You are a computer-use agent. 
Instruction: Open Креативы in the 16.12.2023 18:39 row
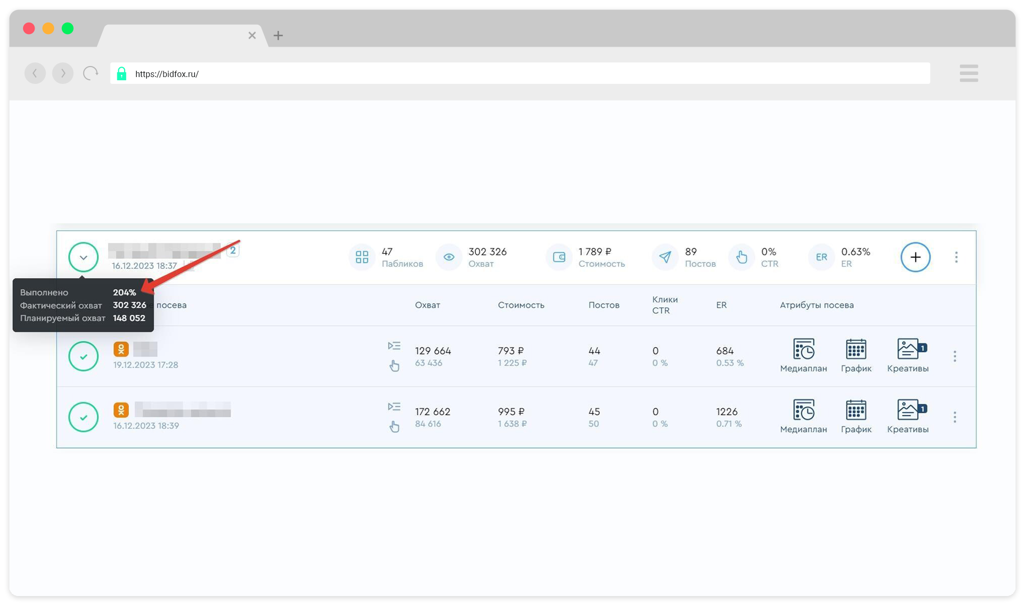(909, 410)
